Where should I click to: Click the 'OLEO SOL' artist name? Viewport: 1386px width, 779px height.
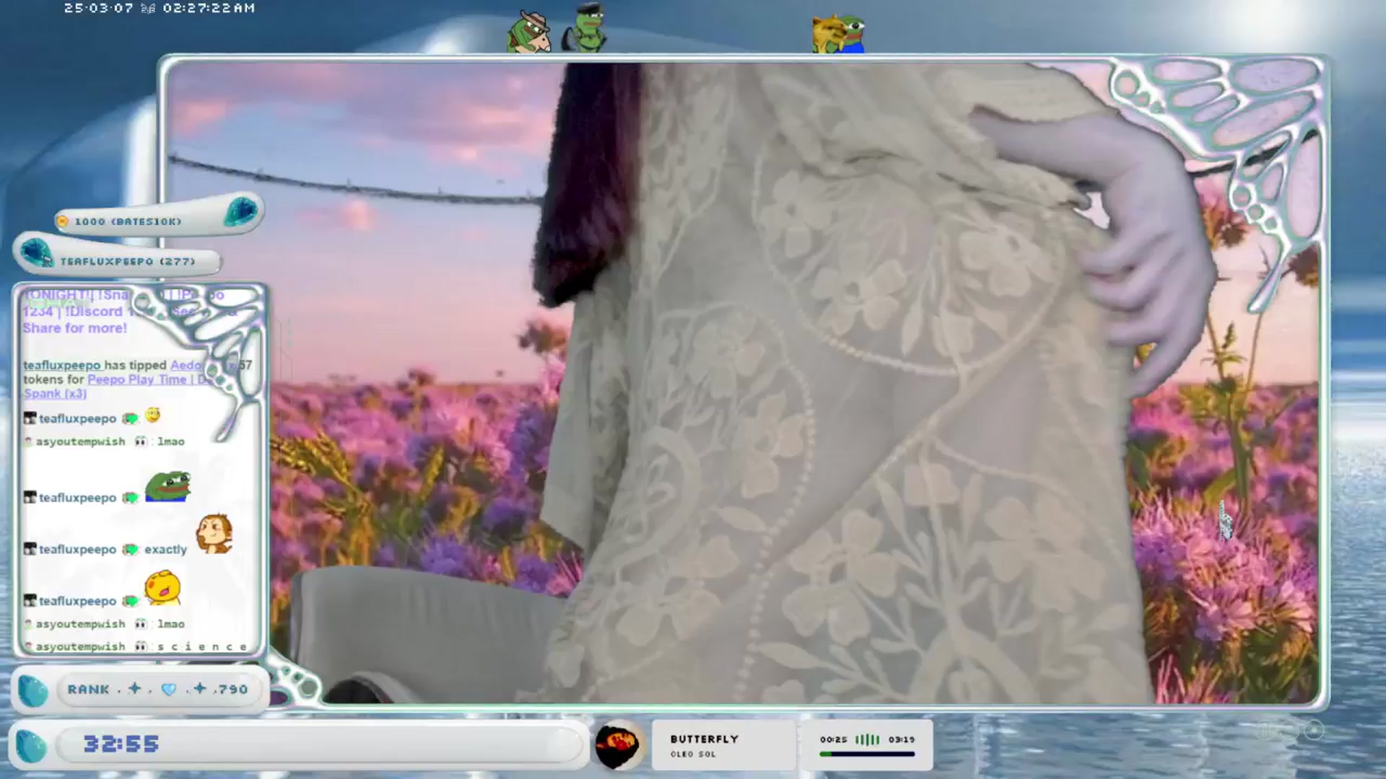point(693,754)
